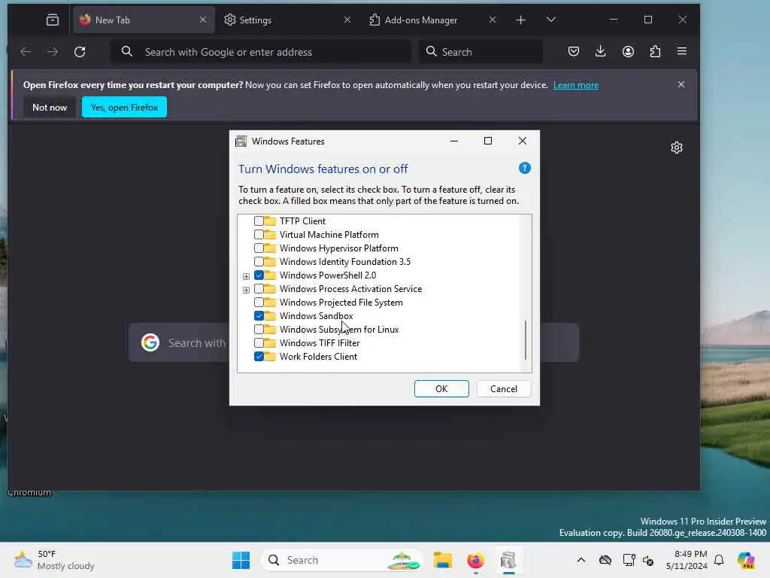
Task: Click the OneDrive tray icon
Action: click(605, 560)
